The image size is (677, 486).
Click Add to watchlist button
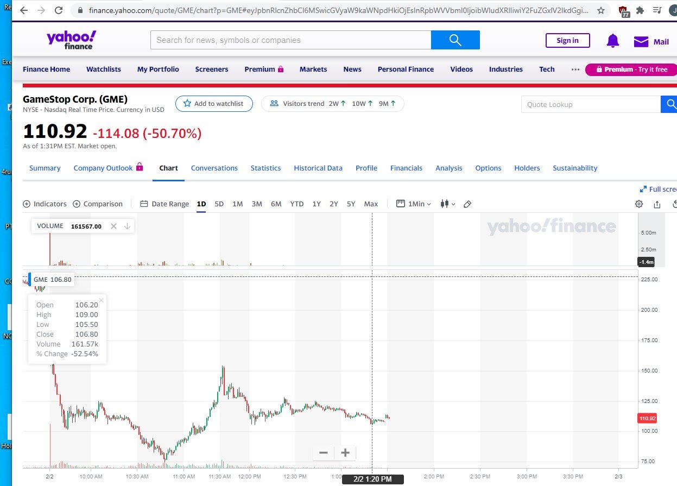coord(214,104)
